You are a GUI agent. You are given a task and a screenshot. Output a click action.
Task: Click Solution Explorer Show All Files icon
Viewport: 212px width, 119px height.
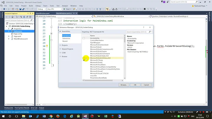30,17
